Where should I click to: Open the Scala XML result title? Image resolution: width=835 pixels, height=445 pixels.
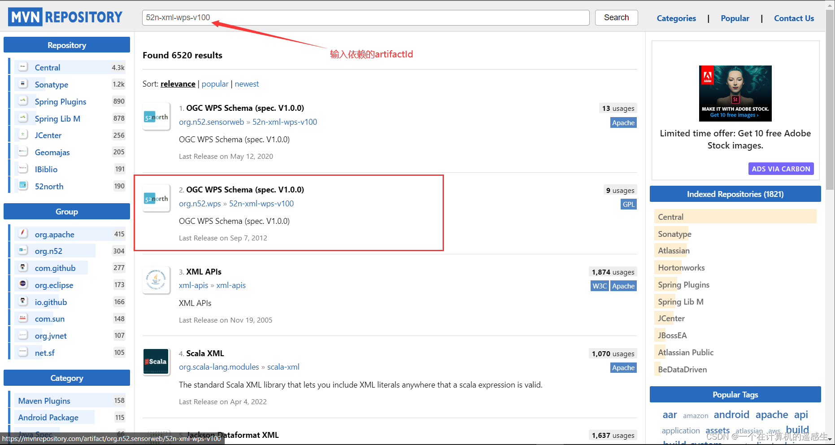coord(205,353)
